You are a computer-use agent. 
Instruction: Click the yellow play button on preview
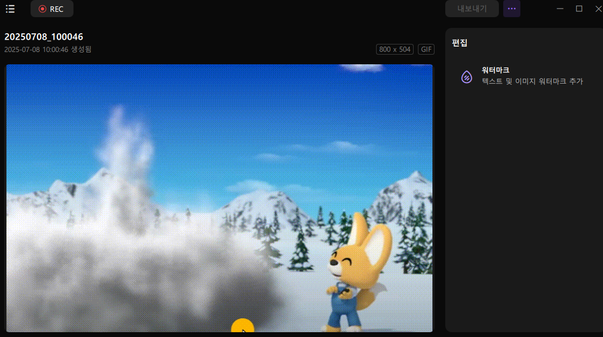pyautogui.click(x=242, y=326)
